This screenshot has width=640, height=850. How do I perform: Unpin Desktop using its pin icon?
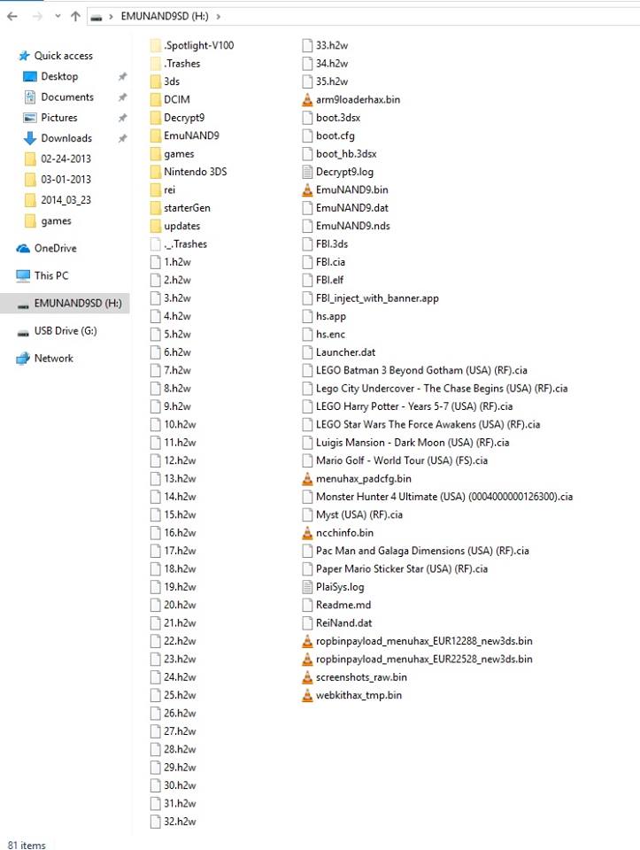[x=122, y=76]
